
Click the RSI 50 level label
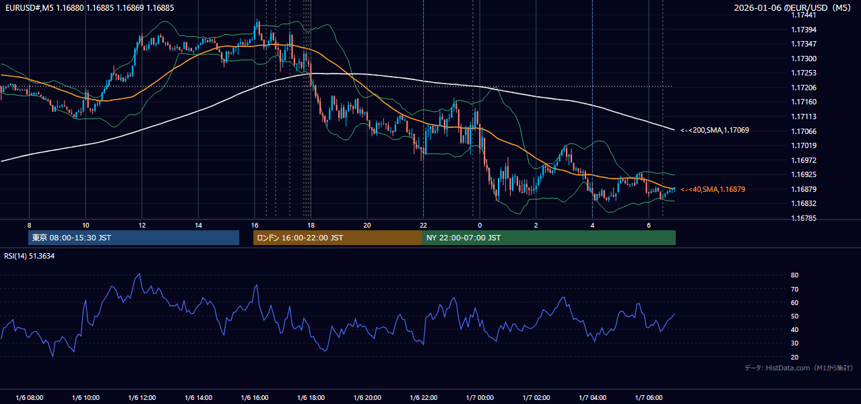point(795,316)
